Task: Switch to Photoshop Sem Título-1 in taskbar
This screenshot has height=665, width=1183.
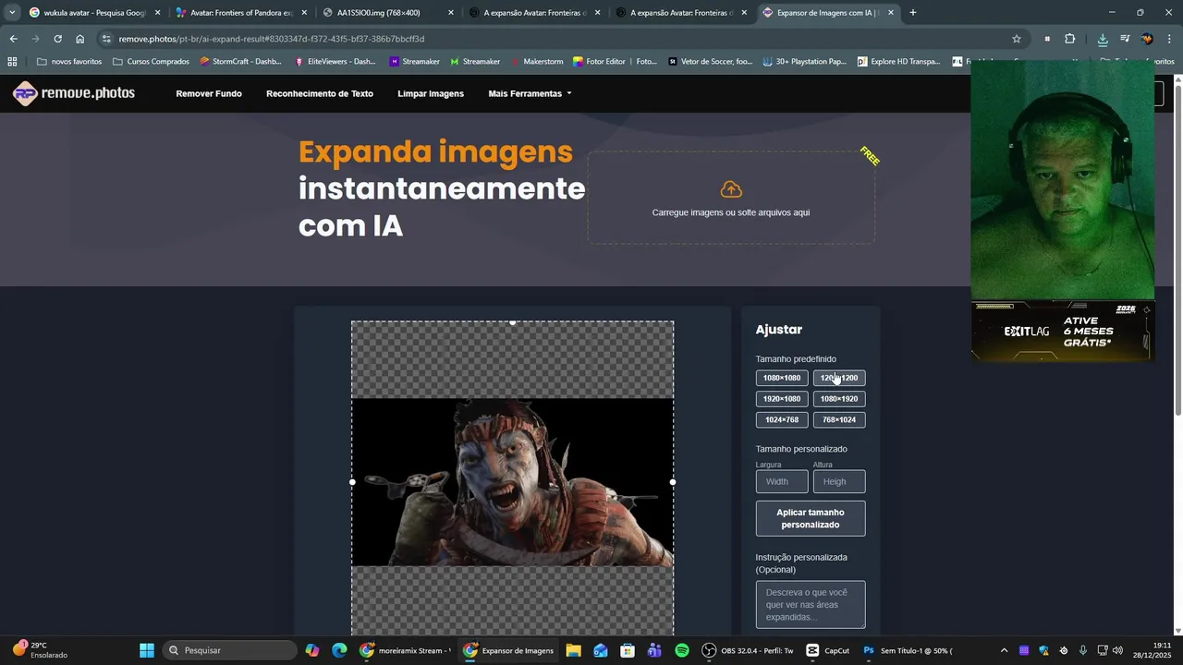Action: pyautogui.click(x=908, y=650)
